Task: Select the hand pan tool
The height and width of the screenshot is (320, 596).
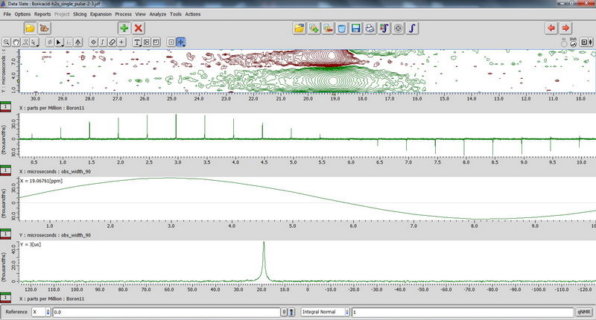Action: [16, 42]
